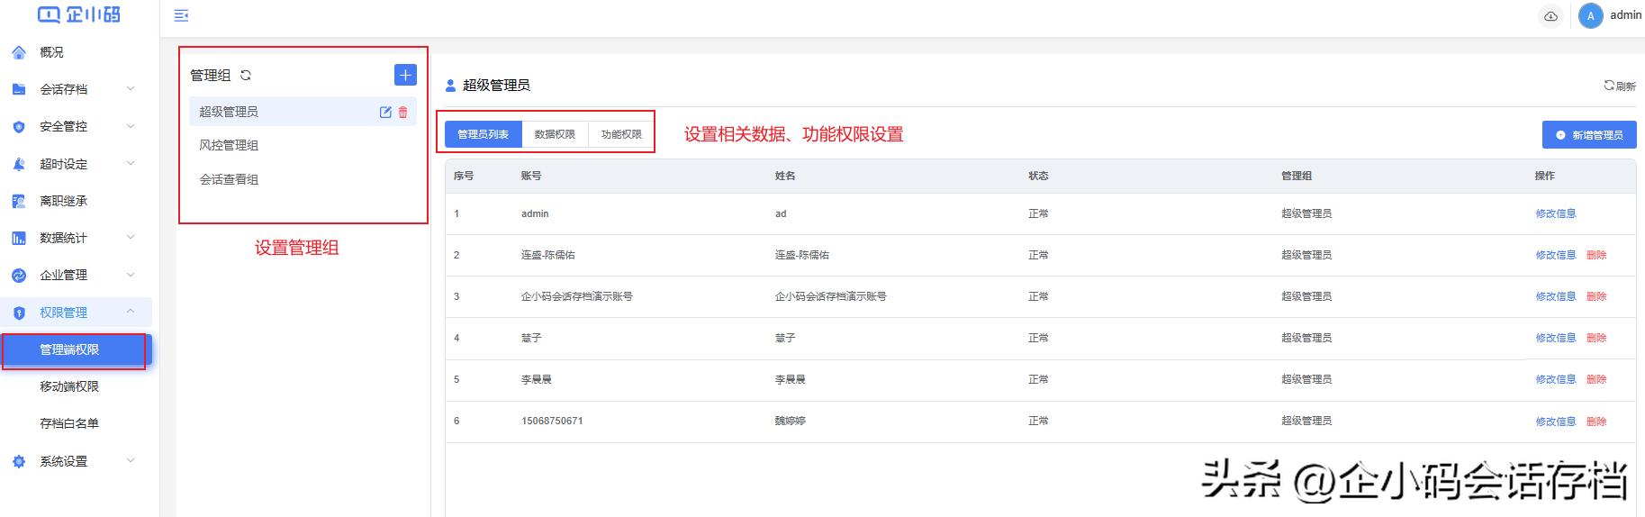Switch to the 管理员列表 tab
This screenshot has width=1645, height=517.
click(x=484, y=134)
